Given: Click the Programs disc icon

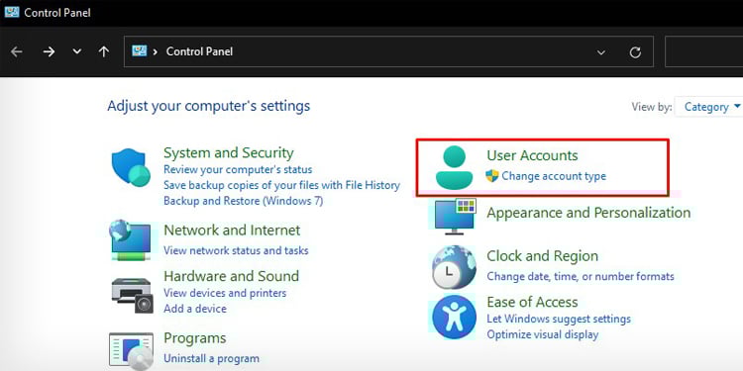Looking at the screenshot, I should click(131, 351).
